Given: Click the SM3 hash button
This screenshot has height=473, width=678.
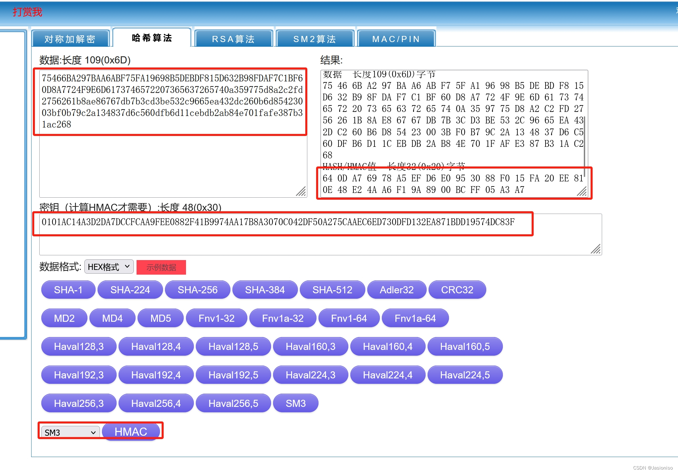Looking at the screenshot, I should coord(295,403).
